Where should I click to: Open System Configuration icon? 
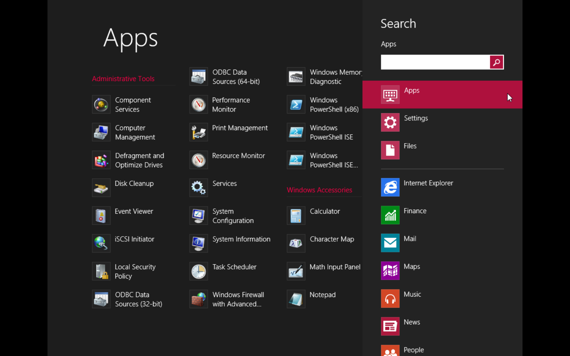(199, 216)
